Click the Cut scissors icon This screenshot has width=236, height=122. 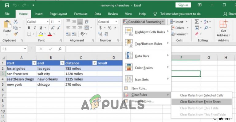pyautogui.click(x=15, y=22)
